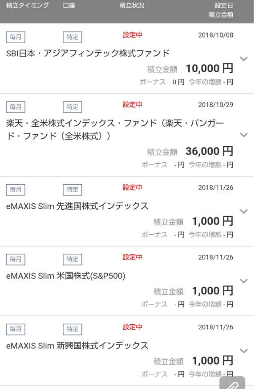Expand the 楽天・全米株式インデックス・ファンド row chevron
This screenshot has height=389, width=267.
click(243, 135)
